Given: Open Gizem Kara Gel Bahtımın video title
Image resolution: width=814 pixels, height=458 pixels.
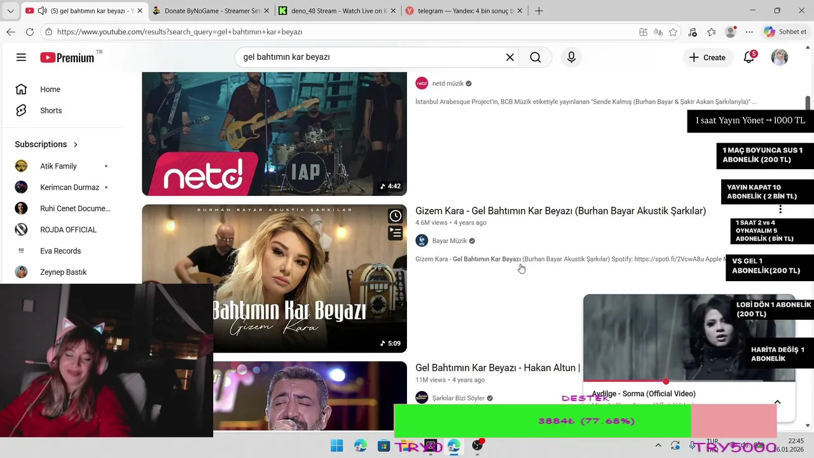Looking at the screenshot, I should click(560, 211).
